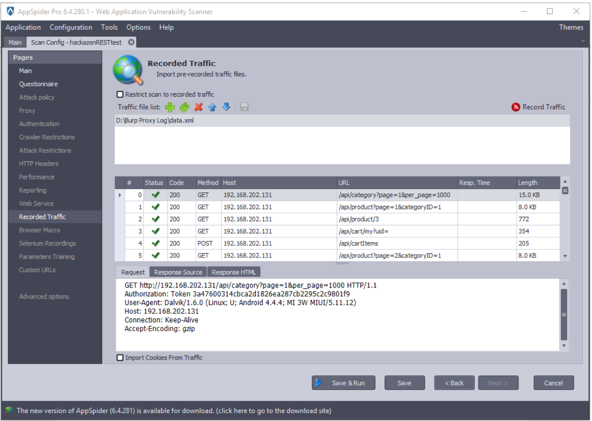Open the Themes menu
This screenshot has height=421, width=592.
pyautogui.click(x=571, y=27)
